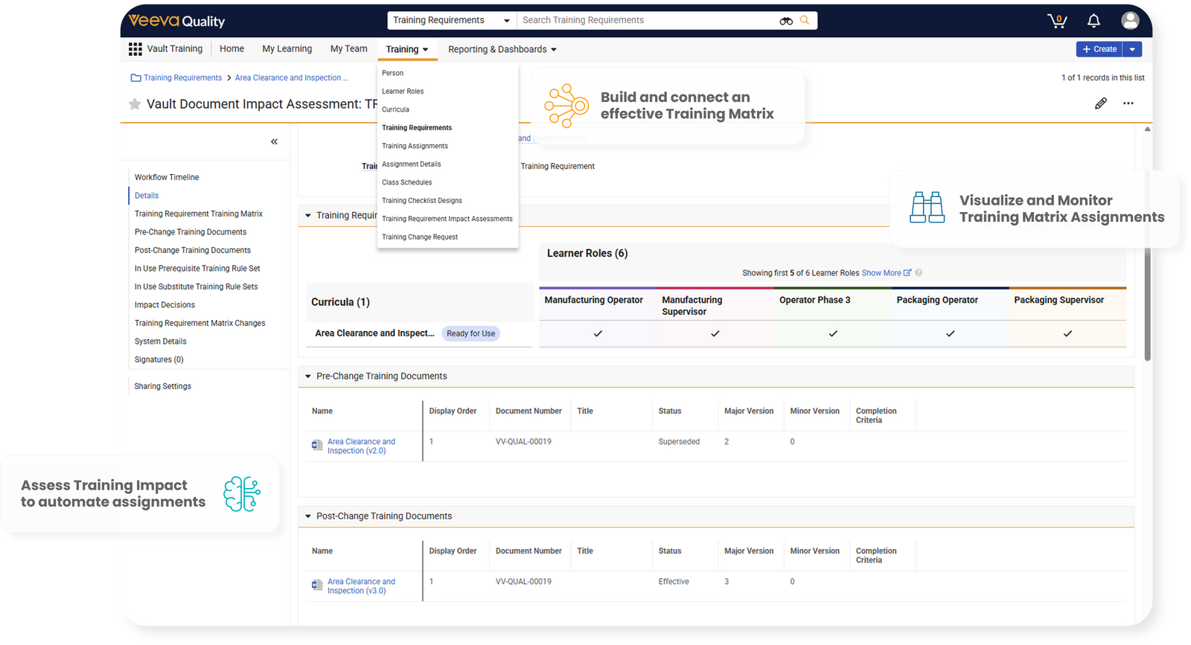Select Assignment Details menu item
This screenshot has width=1191, height=645.
412,164
